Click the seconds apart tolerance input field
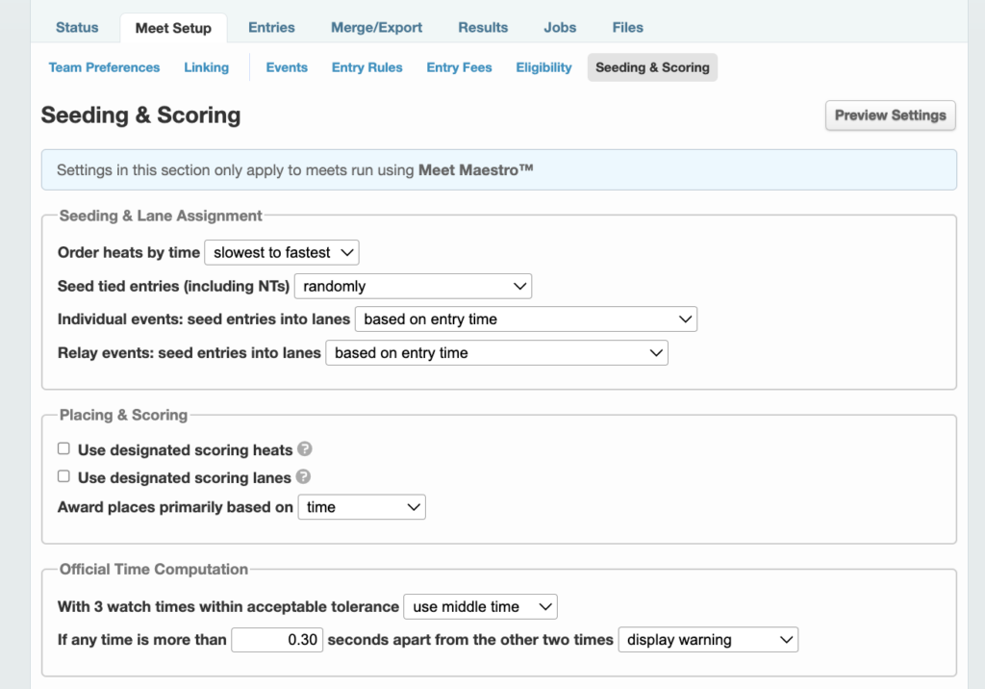The image size is (985, 689). point(277,640)
